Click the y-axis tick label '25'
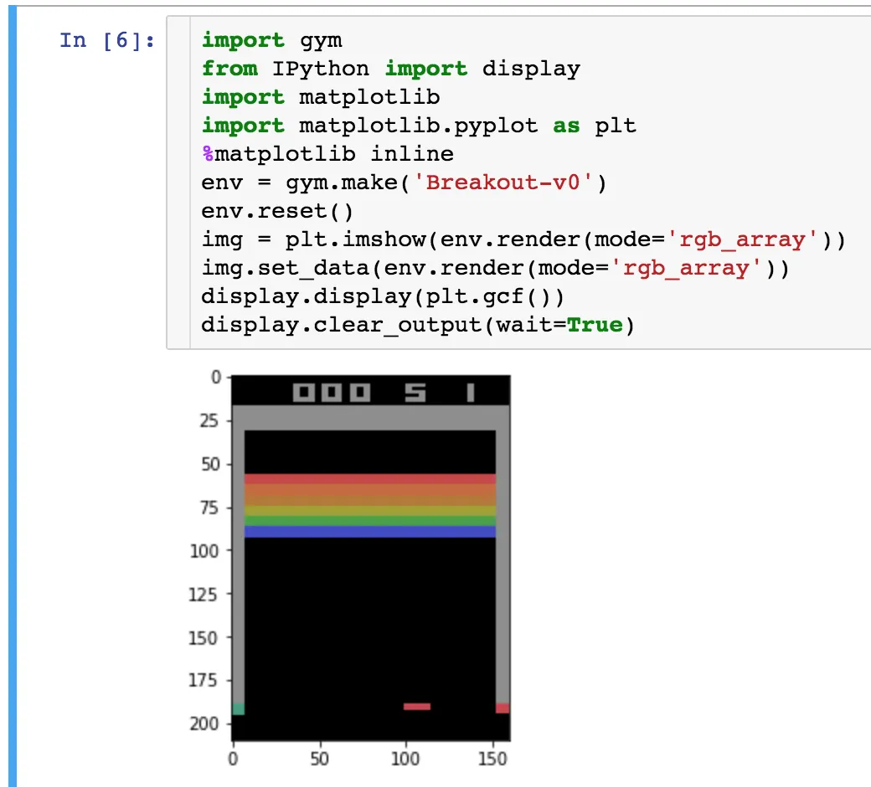871x787 pixels. [x=209, y=420]
